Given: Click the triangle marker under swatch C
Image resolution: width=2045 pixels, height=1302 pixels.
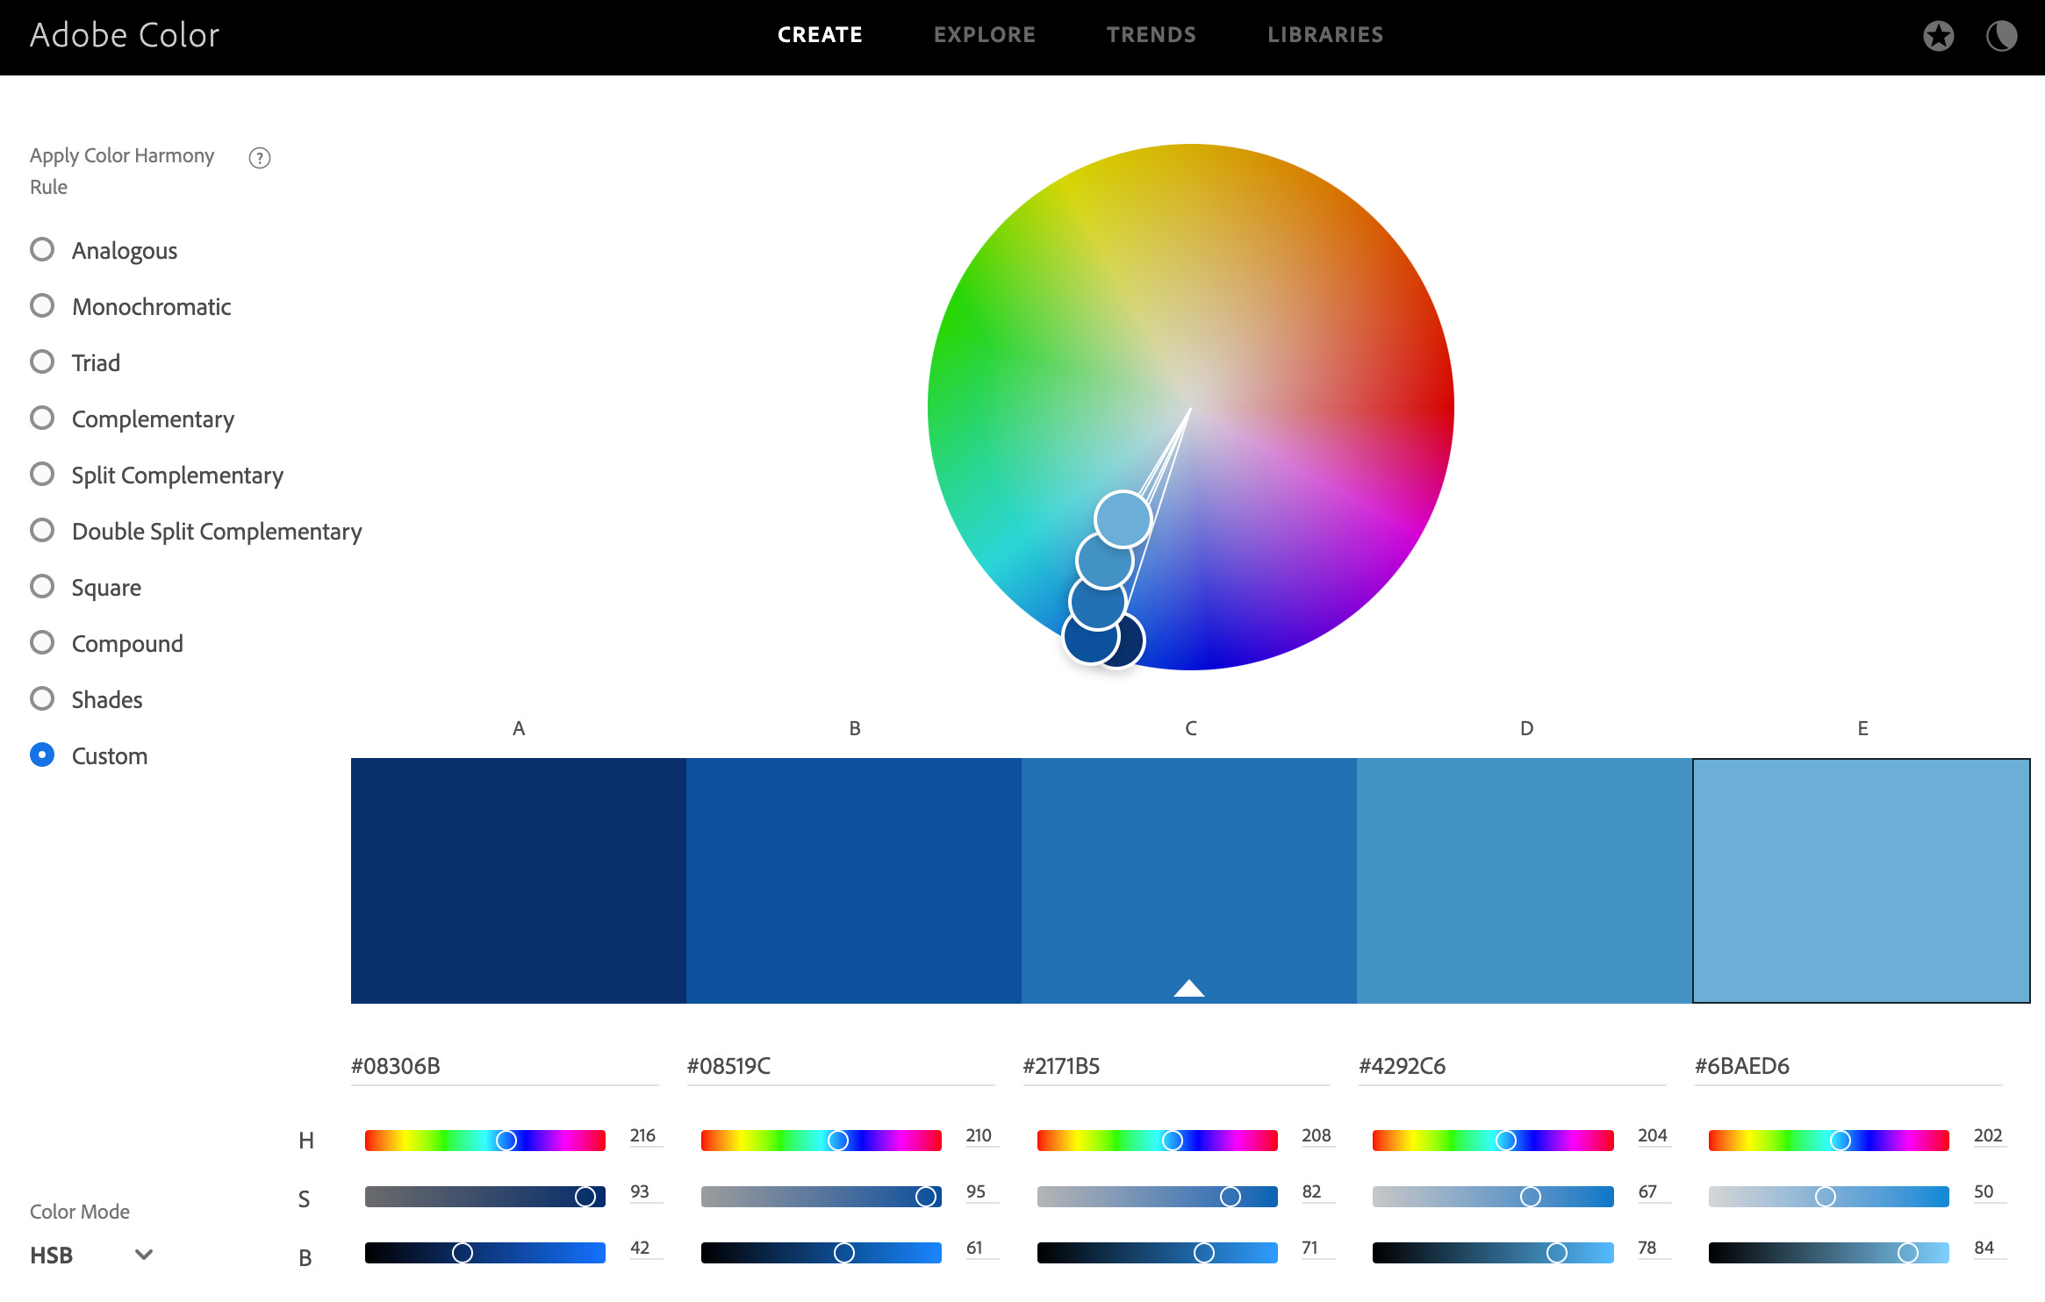Looking at the screenshot, I should pos(1190,988).
